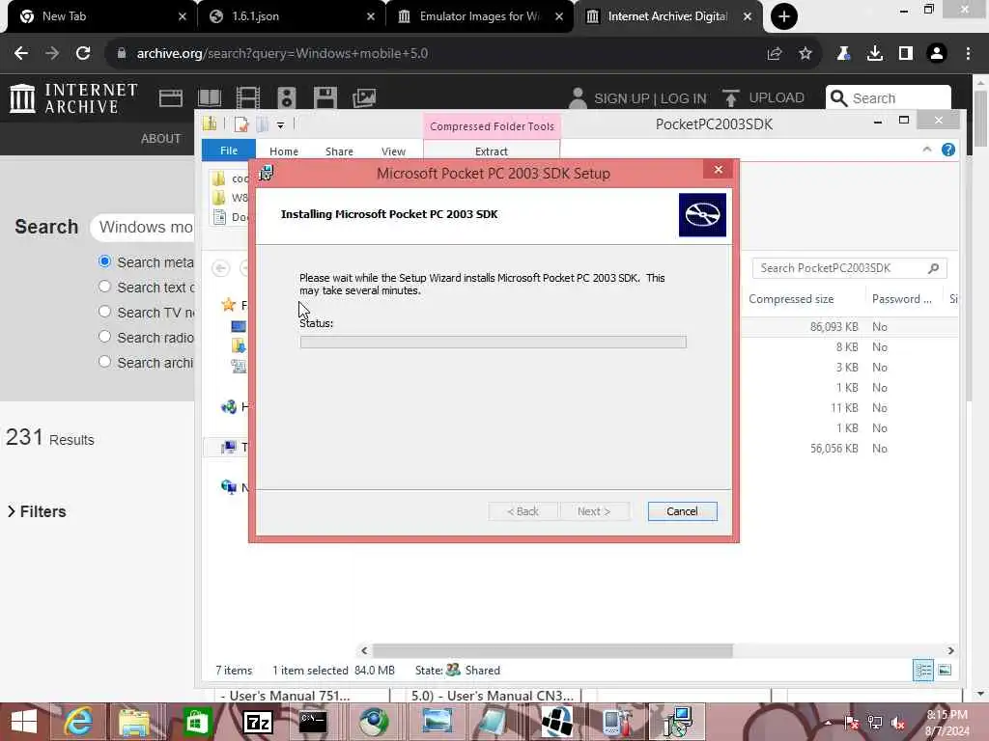The image size is (989, 741).
Task: Open the Explorer File menu
Action: coord(228,151)
